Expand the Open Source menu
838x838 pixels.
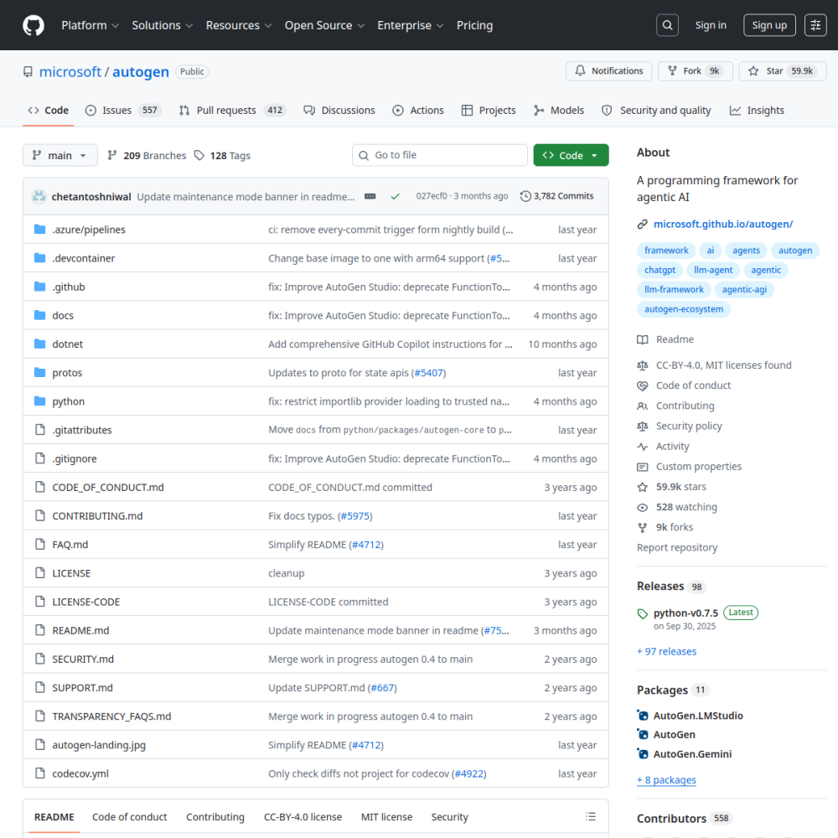[324, 25]
